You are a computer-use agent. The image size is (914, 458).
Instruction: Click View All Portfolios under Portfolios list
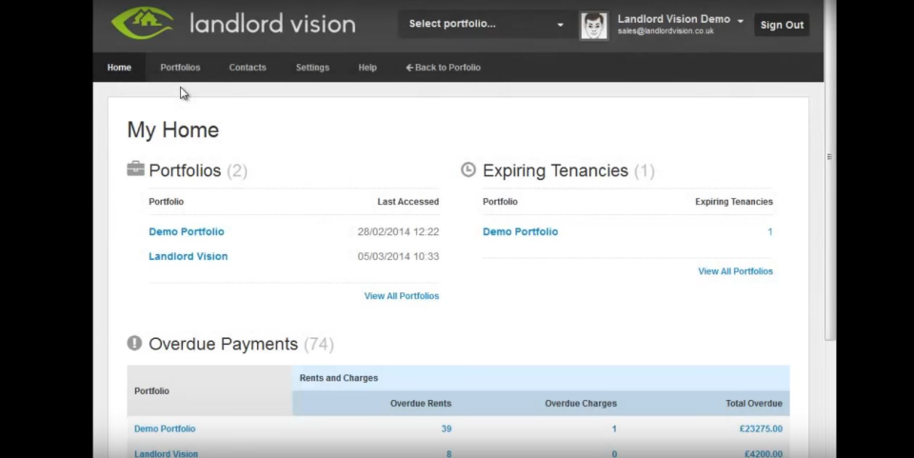tap(402, 296)
